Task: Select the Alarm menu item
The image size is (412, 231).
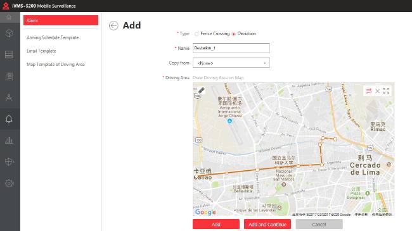Action: click(x=61, y=20)
